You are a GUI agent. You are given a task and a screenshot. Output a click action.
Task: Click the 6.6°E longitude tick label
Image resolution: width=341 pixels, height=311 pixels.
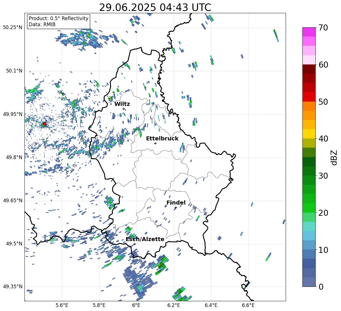[x=248, y=305]
